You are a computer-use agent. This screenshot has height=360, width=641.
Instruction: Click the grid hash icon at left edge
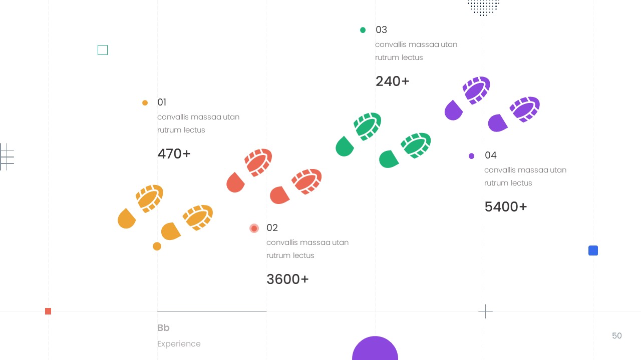click(x=7, y=156)
